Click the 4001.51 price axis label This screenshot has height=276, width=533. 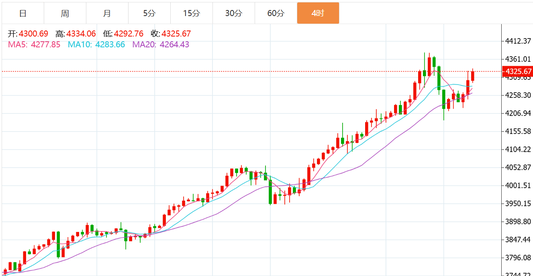click(x=519, y=186)
